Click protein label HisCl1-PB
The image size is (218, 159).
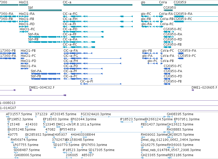tap(28, 51)
